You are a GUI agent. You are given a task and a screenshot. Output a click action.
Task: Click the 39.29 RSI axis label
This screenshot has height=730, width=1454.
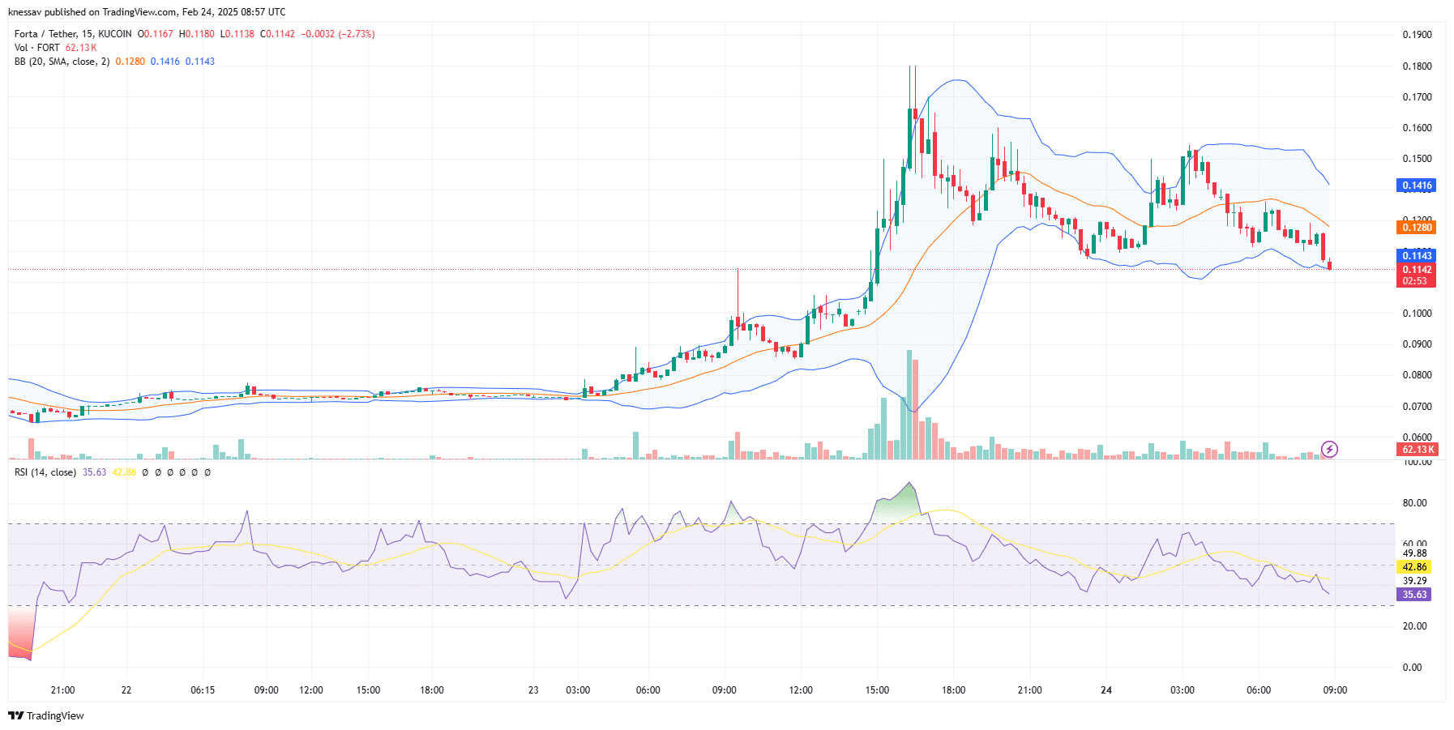1414,581
